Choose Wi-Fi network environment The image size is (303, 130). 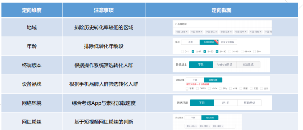coord(226,103)
